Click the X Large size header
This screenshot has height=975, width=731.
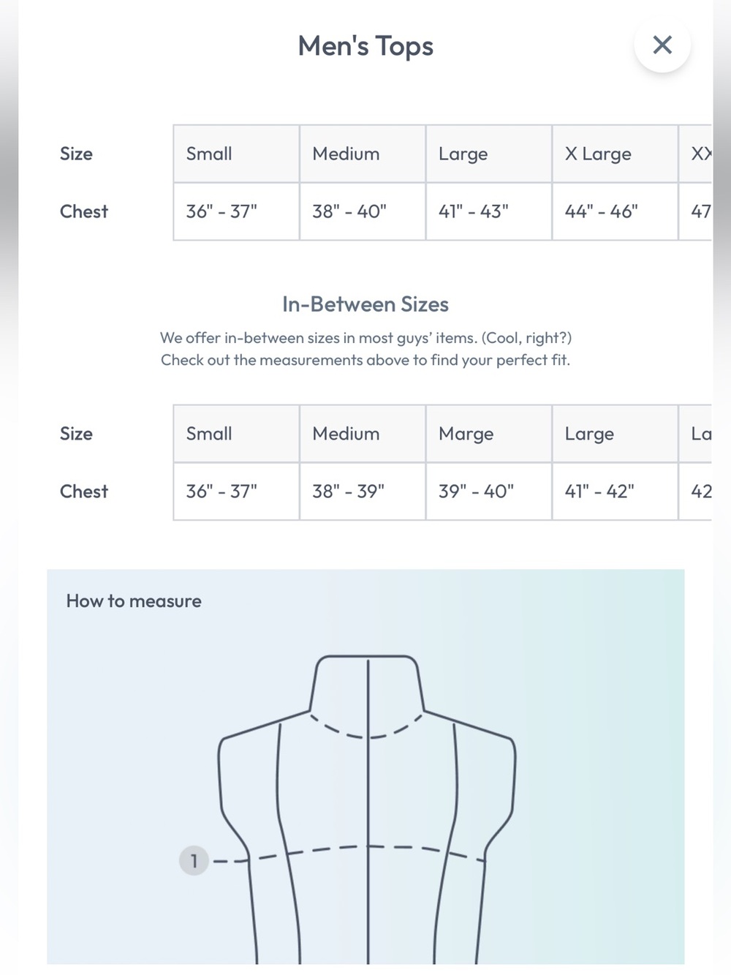615,154
